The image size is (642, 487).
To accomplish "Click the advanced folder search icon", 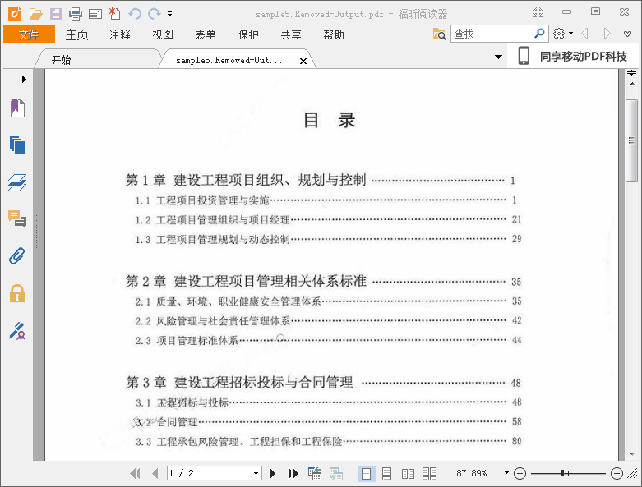I will [x=439, y=34].
